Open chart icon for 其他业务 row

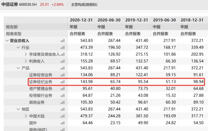coord(63,102)
